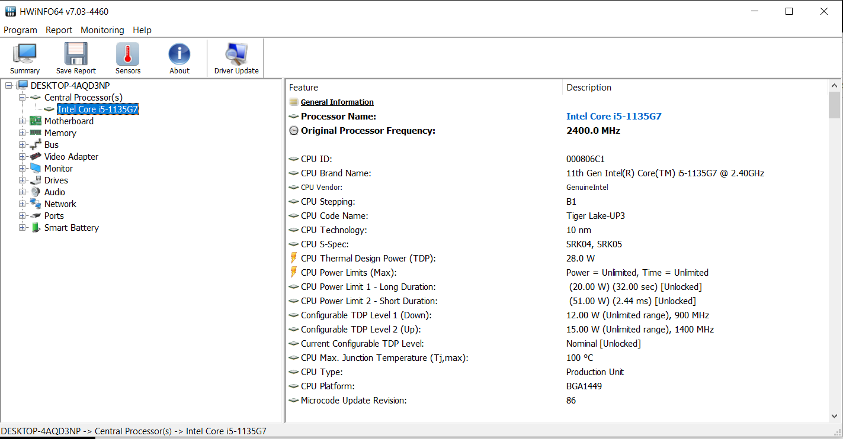
Task: Select the CPU Code Name row
Action: [557, 216]
